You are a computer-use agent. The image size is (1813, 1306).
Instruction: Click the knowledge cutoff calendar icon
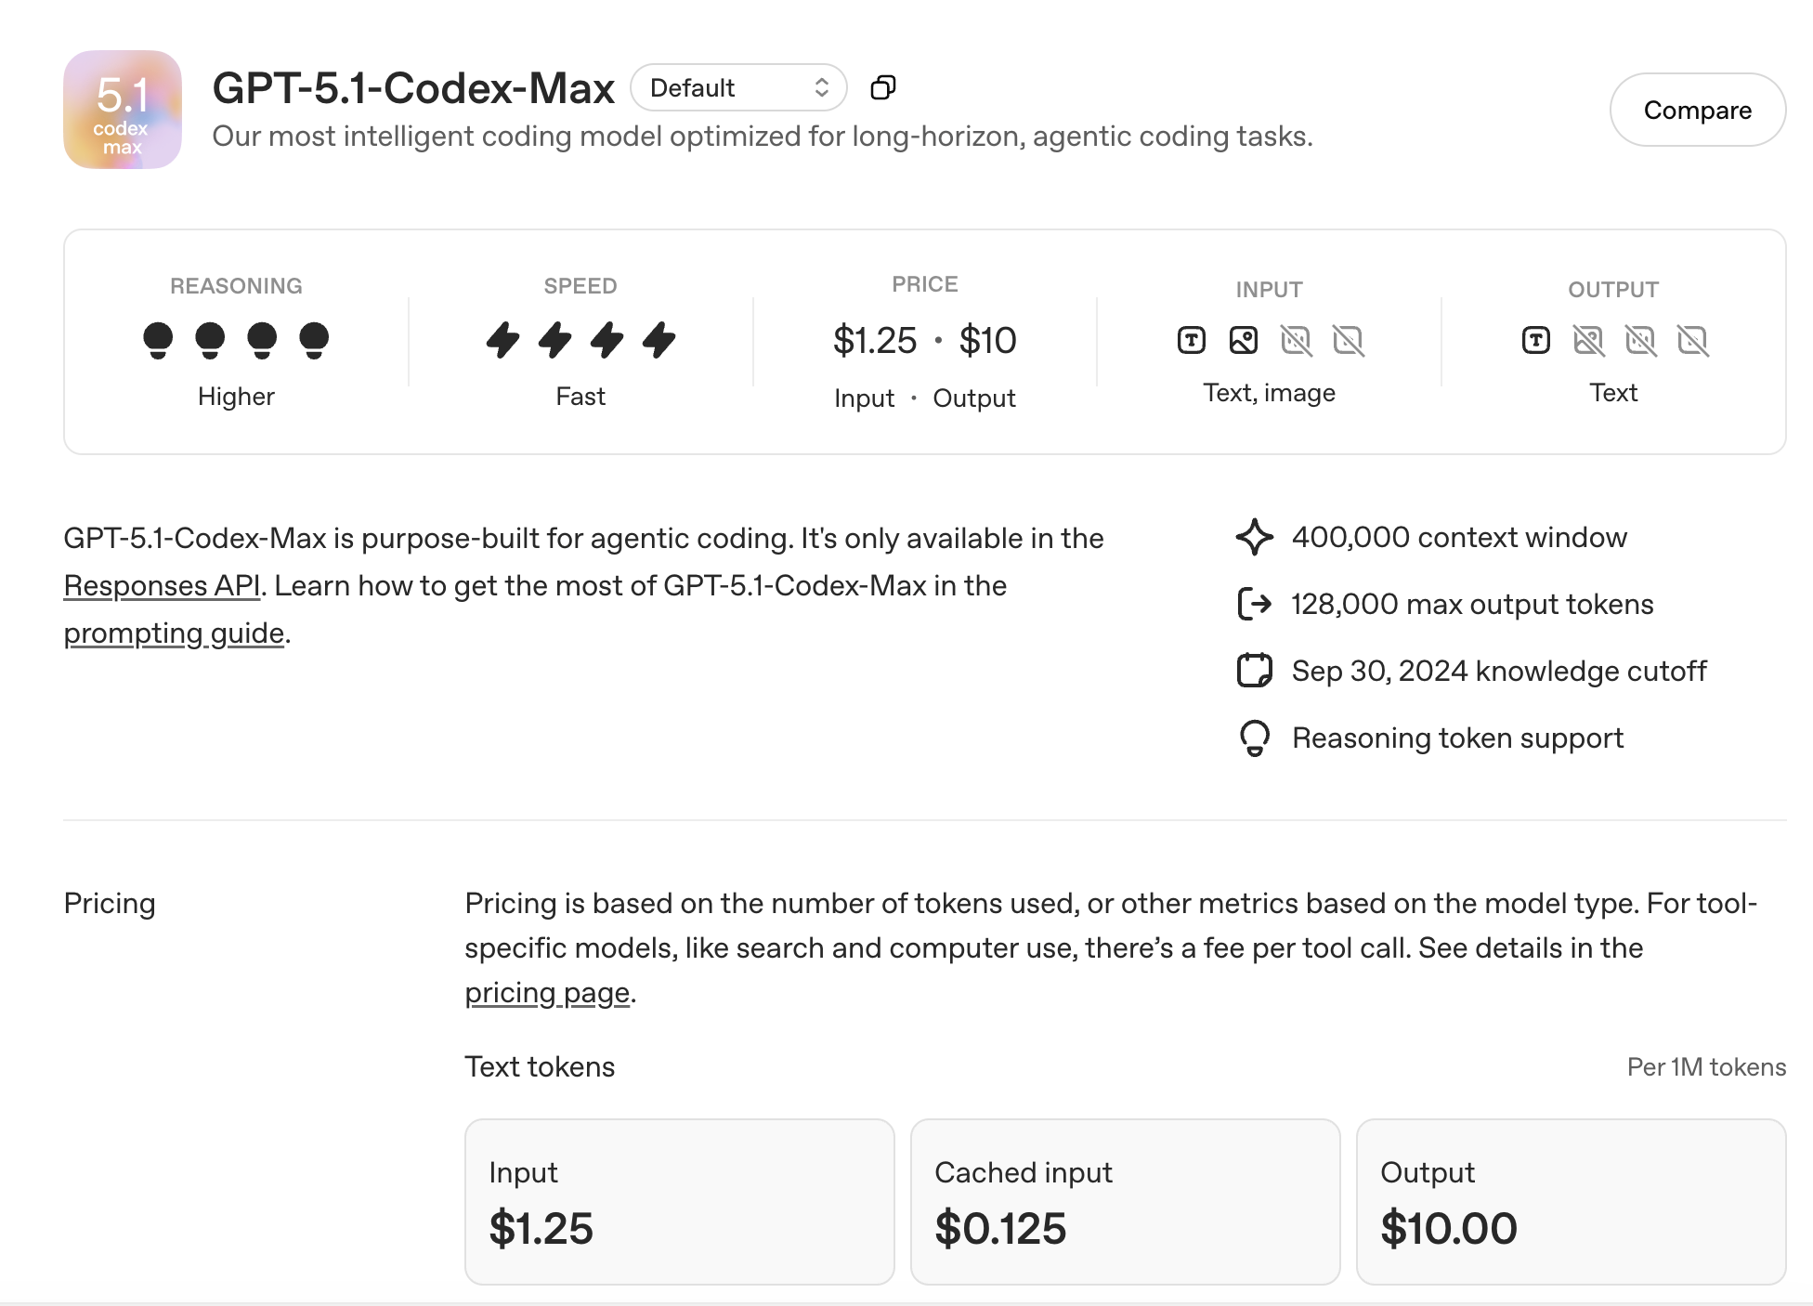pyautogui.click(x=1254, y=671)
